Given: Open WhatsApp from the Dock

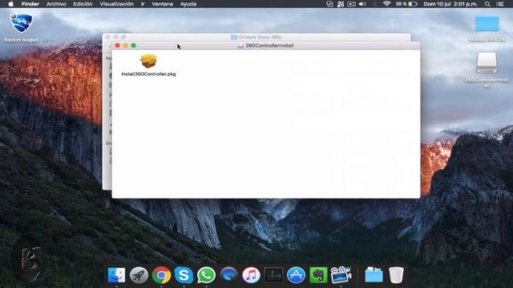Looking at the screenshot, I should (206, 275).
